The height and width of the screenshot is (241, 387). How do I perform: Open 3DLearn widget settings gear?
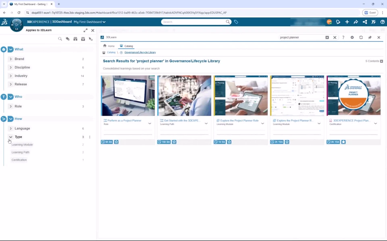(352, 37)
